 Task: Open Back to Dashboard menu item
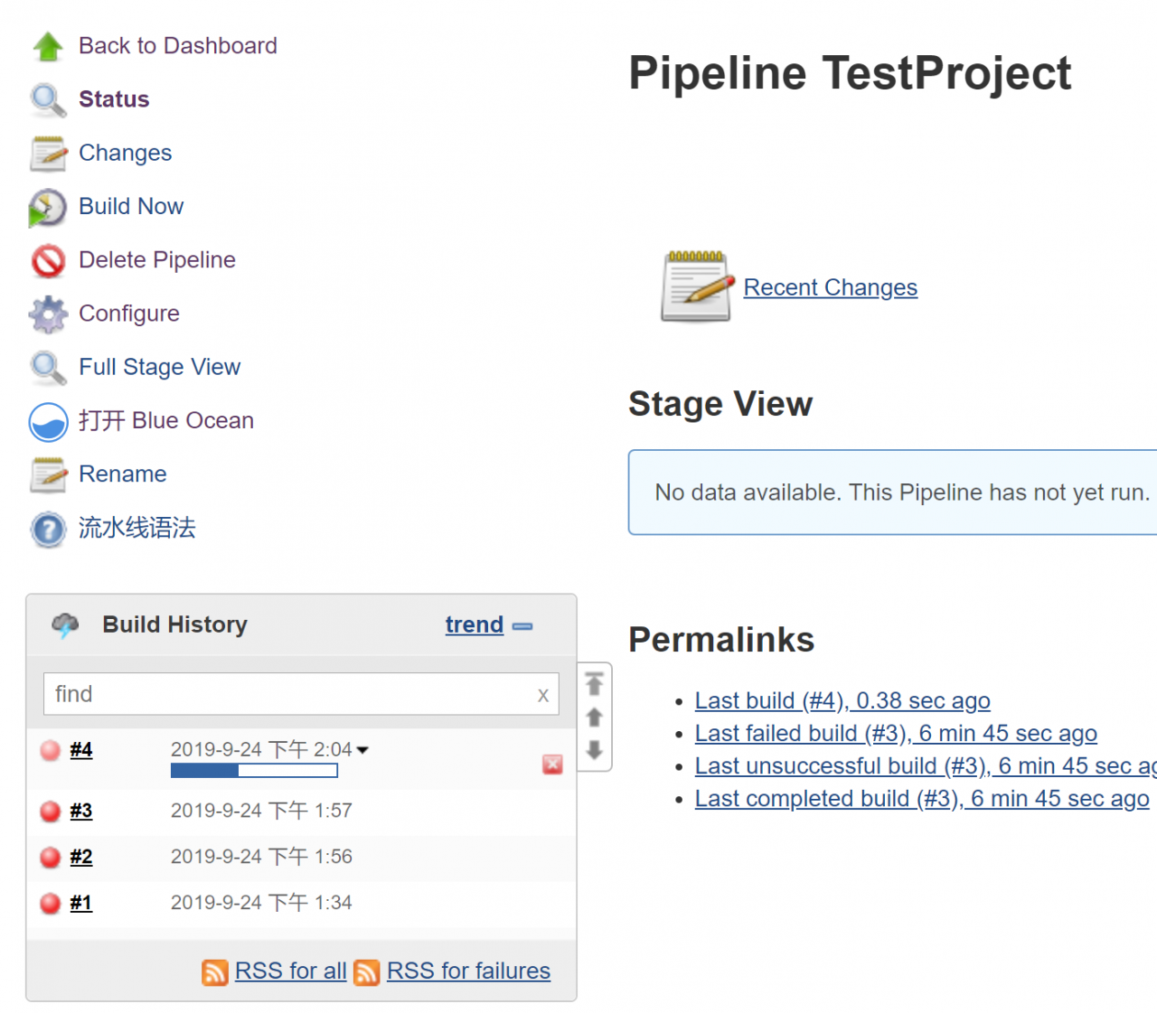point(178,46)
